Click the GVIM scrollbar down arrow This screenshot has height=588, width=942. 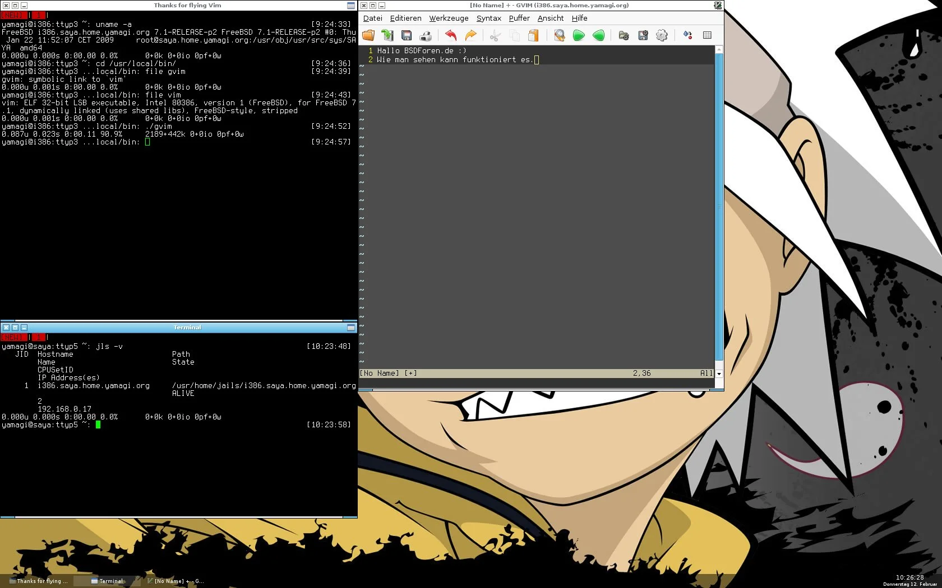coord(719,374)
